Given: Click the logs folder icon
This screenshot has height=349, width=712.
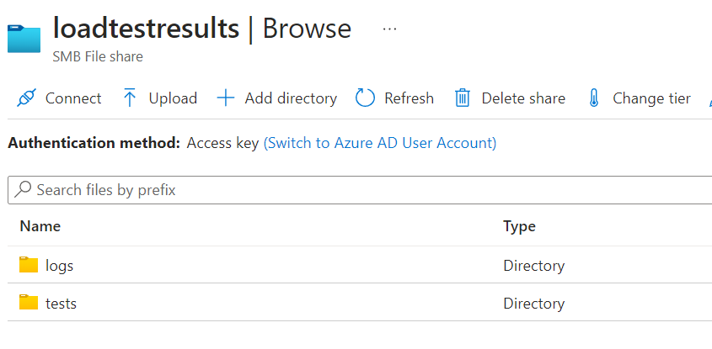Looking at the screenshot, I should (x=29, y=266).
